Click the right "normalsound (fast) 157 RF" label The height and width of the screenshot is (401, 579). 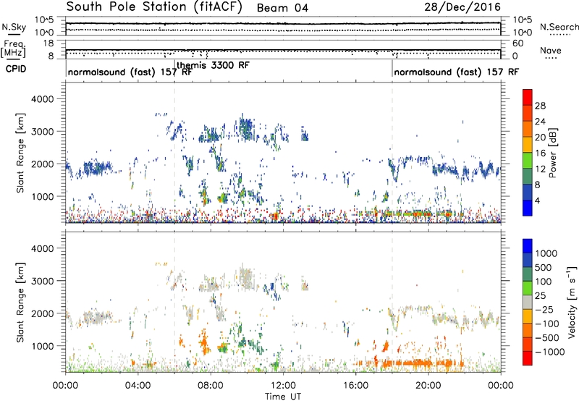coord(457,72)
